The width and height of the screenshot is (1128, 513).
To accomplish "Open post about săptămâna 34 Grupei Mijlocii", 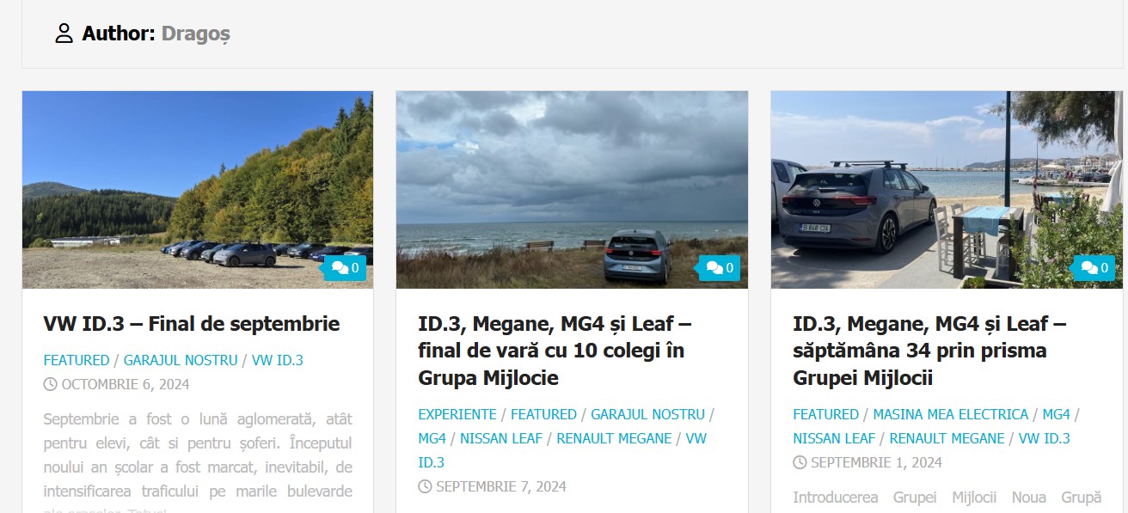I will pyautogui.click(x=929, y=351).
